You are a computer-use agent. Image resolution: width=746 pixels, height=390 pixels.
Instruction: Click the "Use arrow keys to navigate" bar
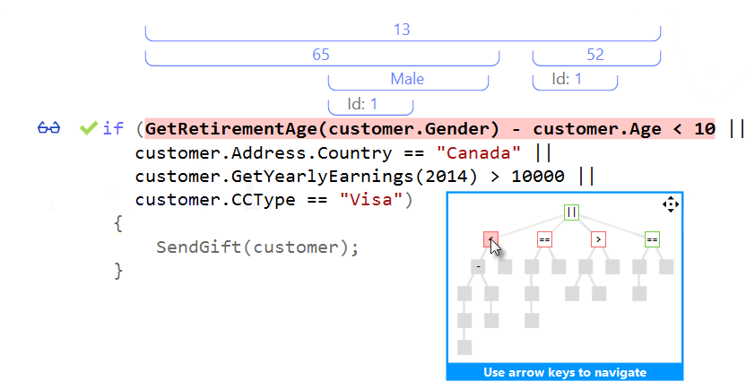[x=565, y=373]
